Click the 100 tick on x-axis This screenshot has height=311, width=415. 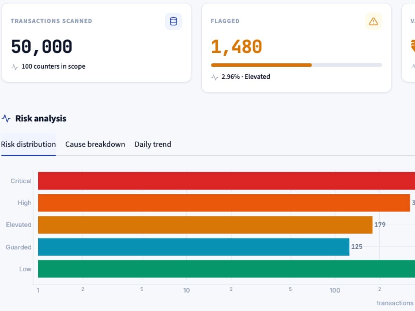tap(335, 290)
